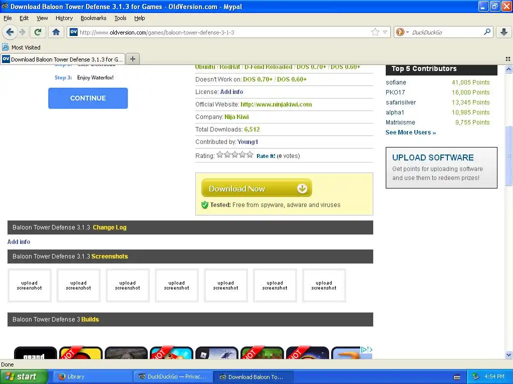This screenshot has width=513, height=384.
Task: Click the sofiane contributor name
Action: (396, 82)
